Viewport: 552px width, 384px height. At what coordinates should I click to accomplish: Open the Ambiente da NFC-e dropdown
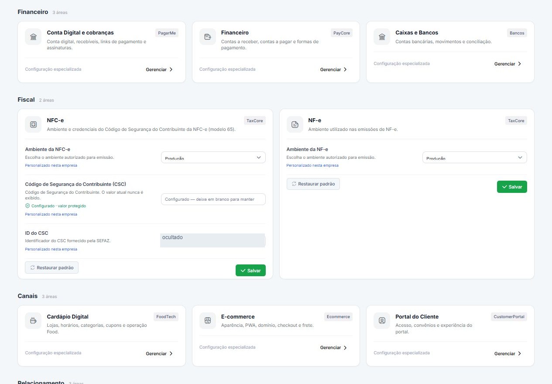point(213,158)
